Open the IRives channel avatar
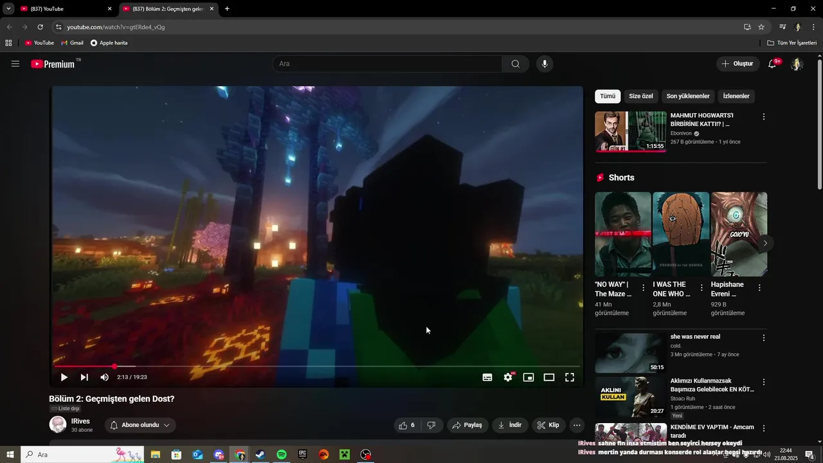Screen dimensions: 823x463 pos(58,424)
